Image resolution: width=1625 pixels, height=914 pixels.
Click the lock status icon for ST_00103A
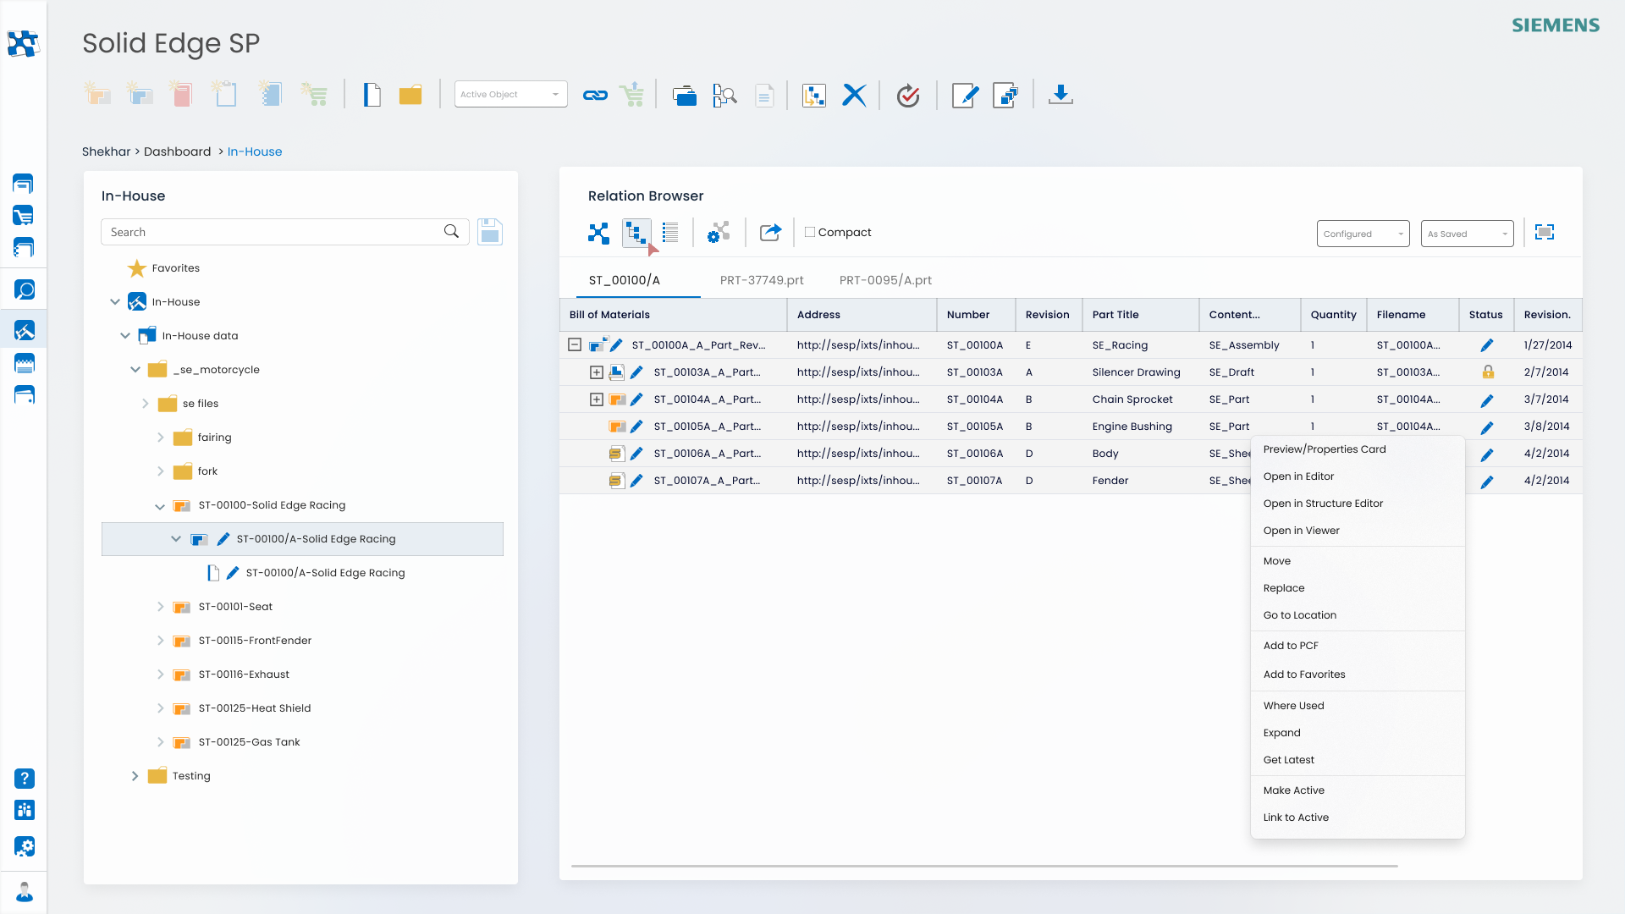tap(1488, 372)
